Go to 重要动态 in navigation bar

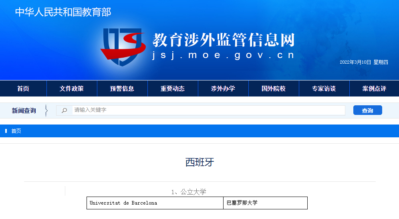173,88
